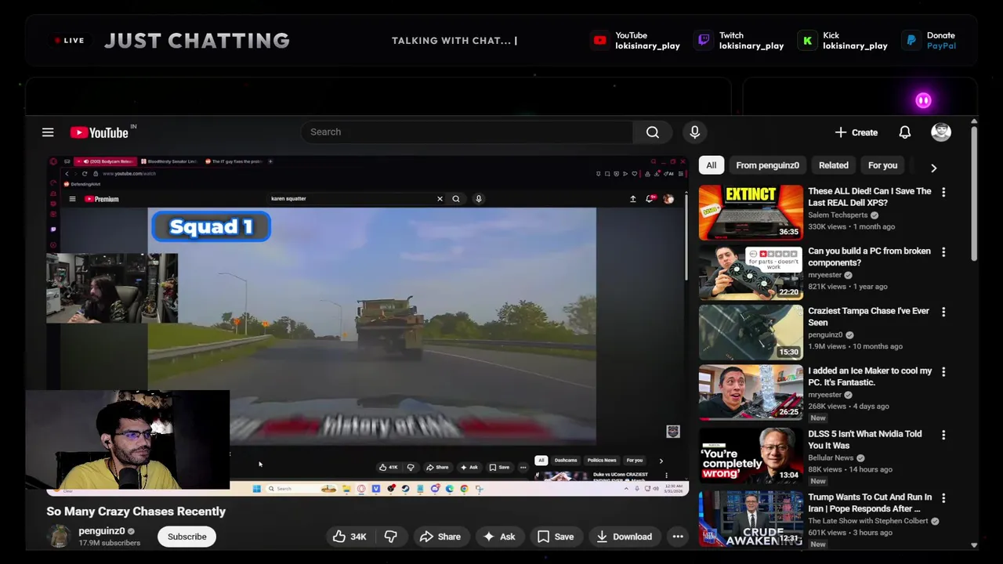
Task: Open 'Craziest Tampa Chase I've Ever Seen'
Action: tap(868, 316)
